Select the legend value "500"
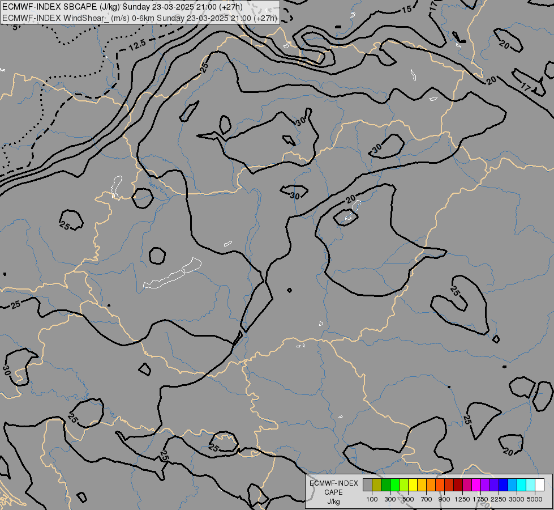554x510 pixels. (x=408, y=499)
